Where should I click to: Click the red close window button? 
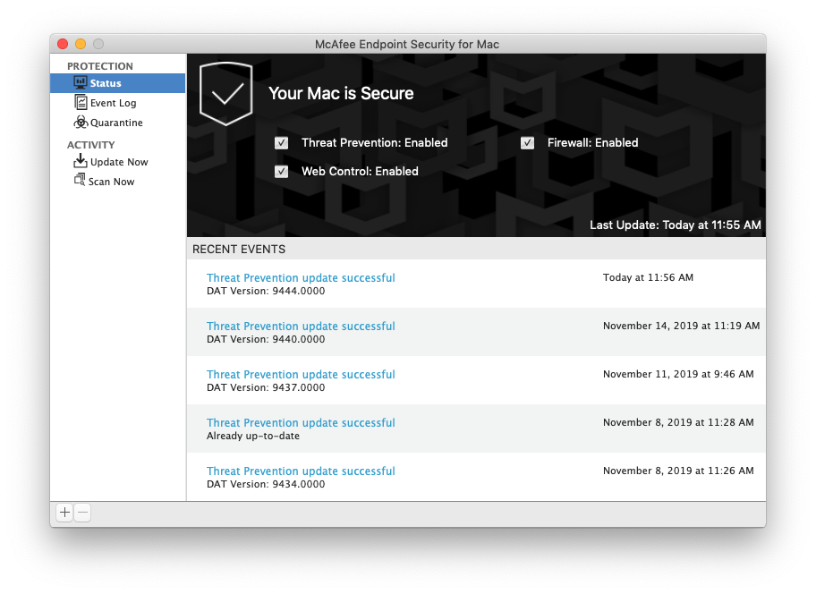click(63, 44)
